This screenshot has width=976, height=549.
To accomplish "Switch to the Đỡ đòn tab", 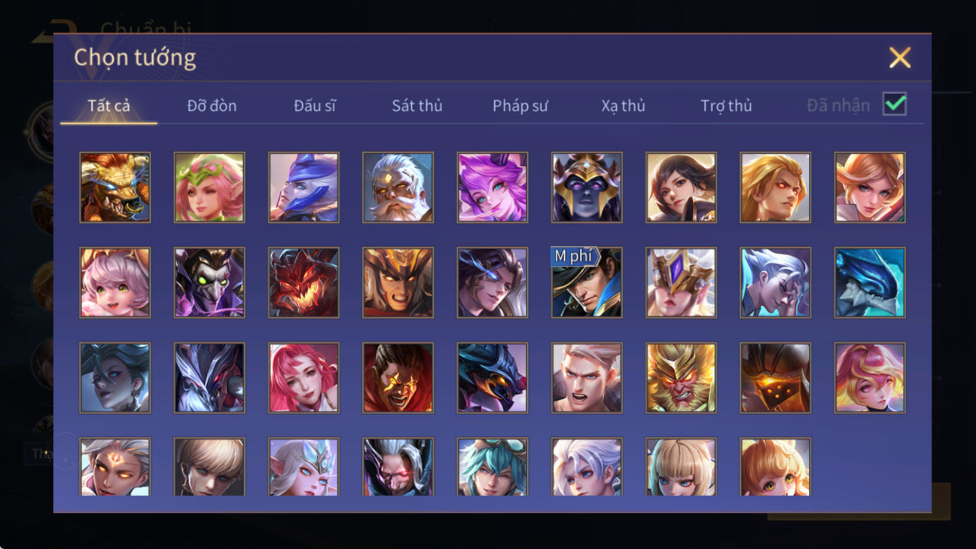I will [212, 105].
